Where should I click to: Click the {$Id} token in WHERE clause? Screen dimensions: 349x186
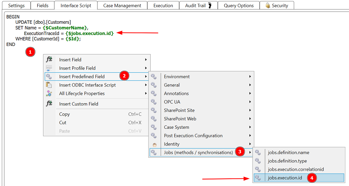pyautogui.click(x=72, y=39)
